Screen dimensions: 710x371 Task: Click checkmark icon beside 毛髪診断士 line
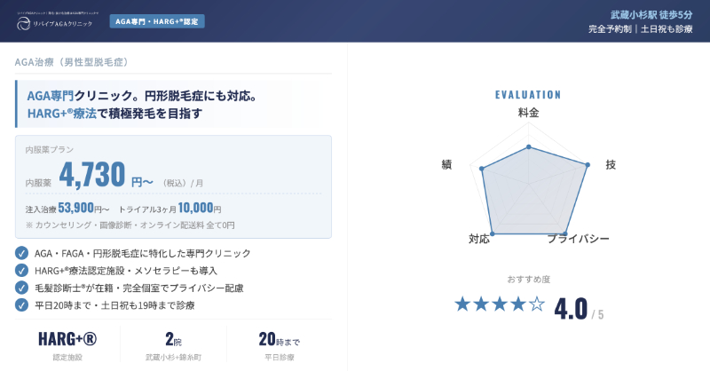pyautogui.click(x=21, y=288)
